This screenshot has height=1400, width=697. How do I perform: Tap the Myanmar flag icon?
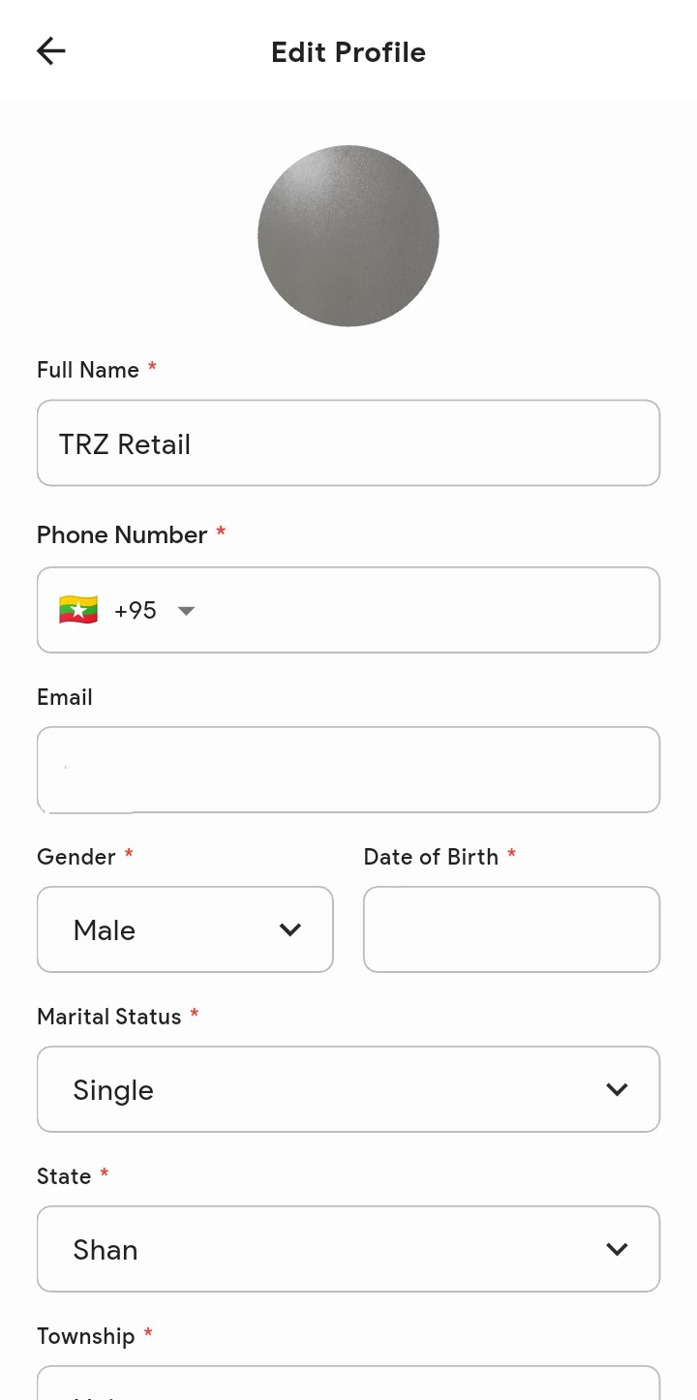pos(78,611)
